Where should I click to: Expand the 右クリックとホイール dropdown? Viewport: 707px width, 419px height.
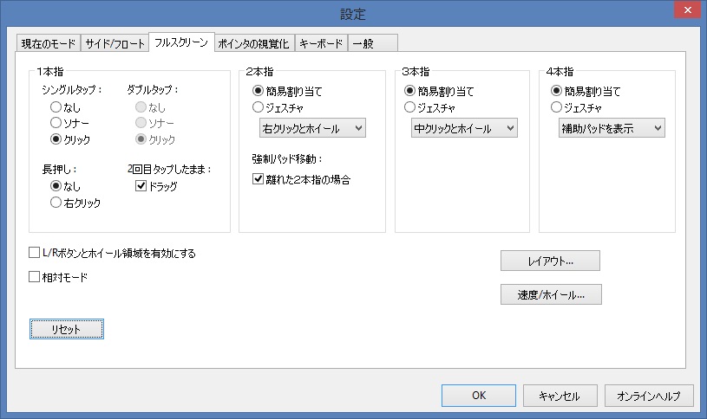click(312, 129)
